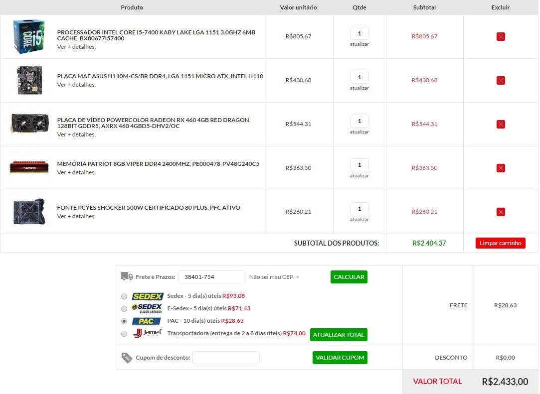Click the E-Sedex price R$71,43

pyautogui.click(x=239, y=308)
